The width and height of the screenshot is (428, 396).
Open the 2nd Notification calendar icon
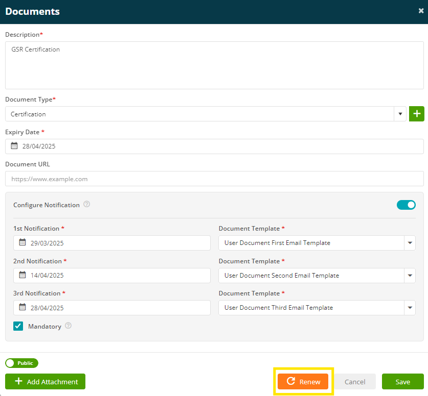click(22, 275)
